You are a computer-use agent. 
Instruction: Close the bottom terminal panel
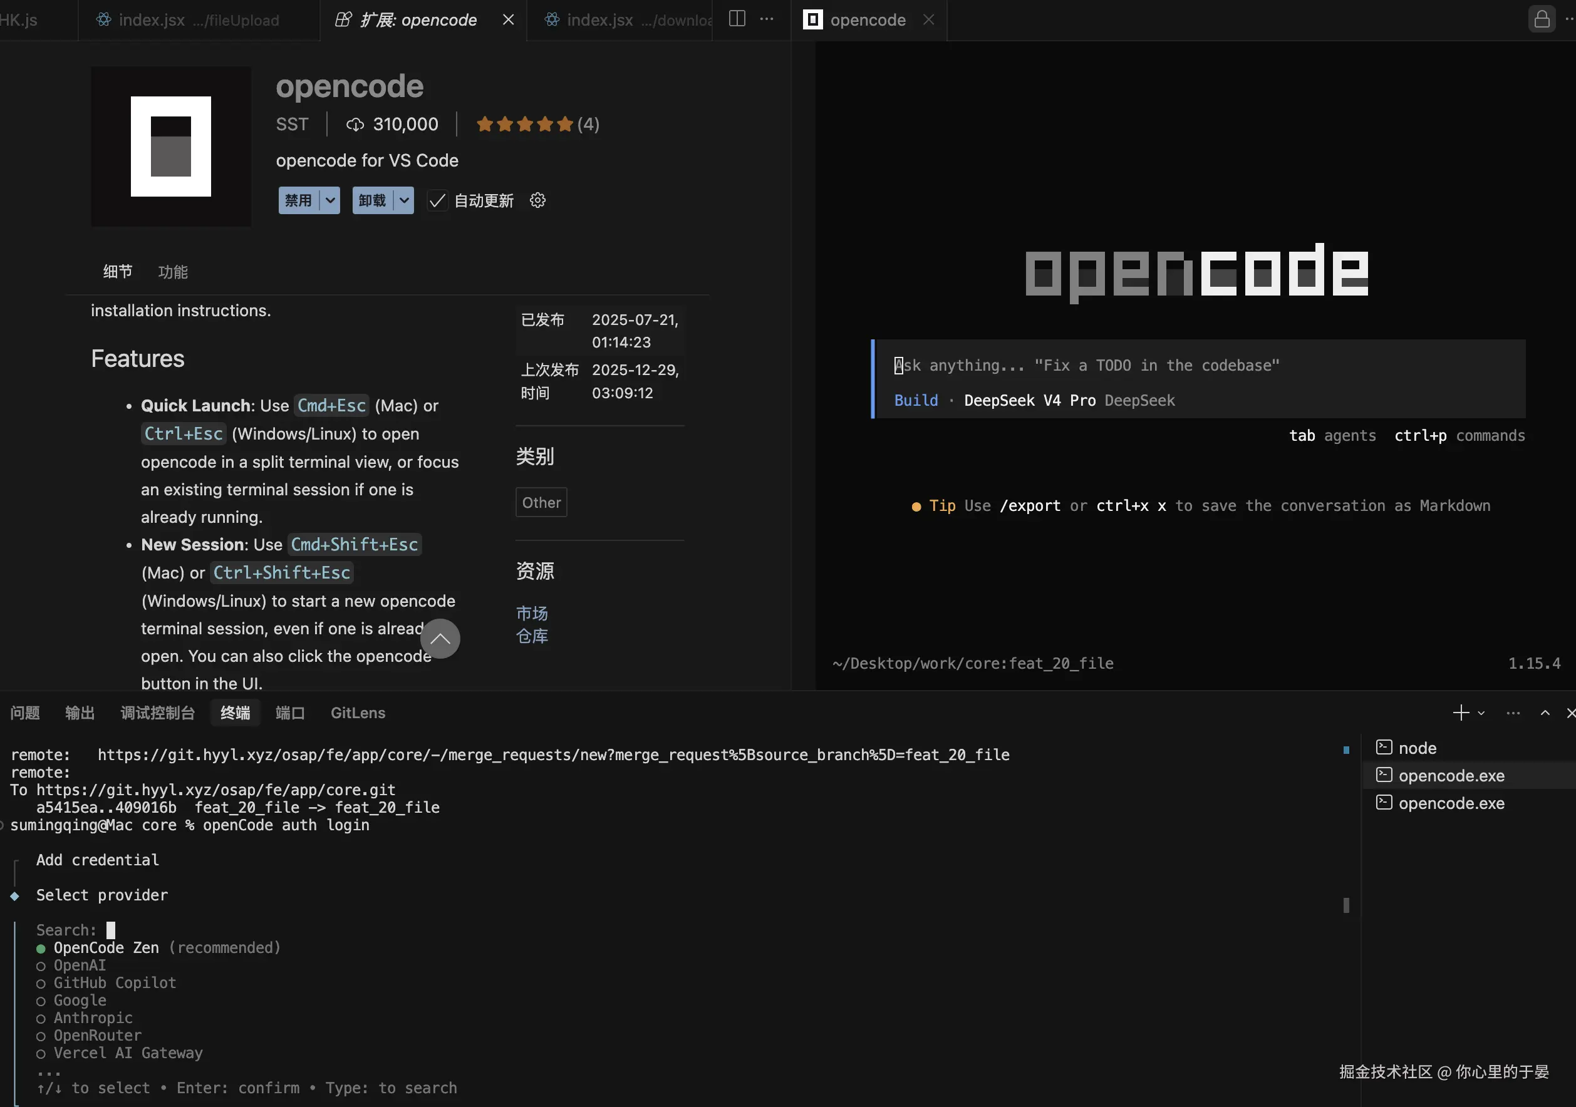pyautogui.click(x=1570, y=713)
